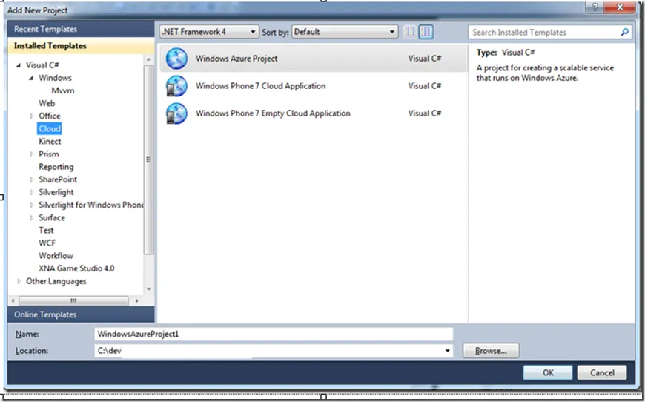Expand the Prism tree node
Image resolution: width=645 pixels, height=402 pixels.
tap(31, 154)
